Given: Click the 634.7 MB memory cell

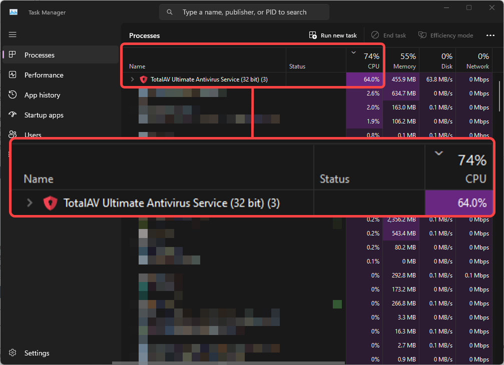Looking at the screenshot, I should 401,93.
